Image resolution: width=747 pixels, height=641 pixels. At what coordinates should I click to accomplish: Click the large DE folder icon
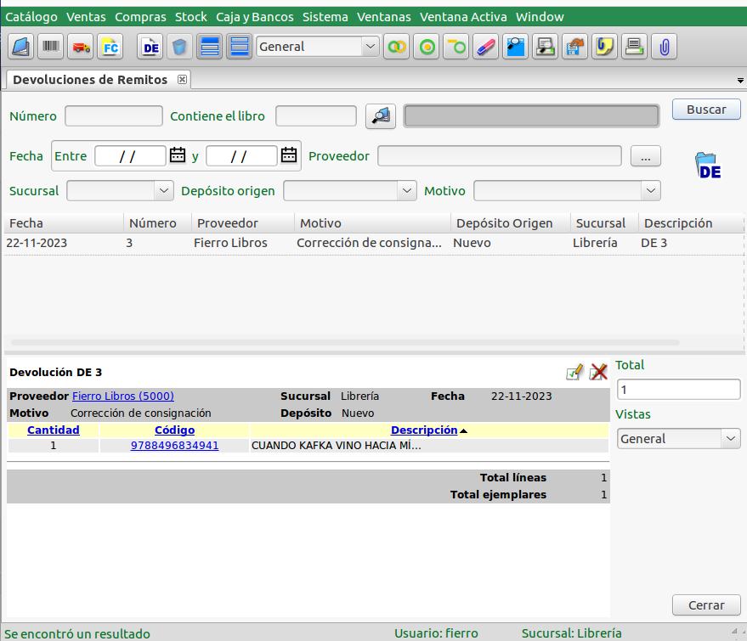[x=708, y=166]
